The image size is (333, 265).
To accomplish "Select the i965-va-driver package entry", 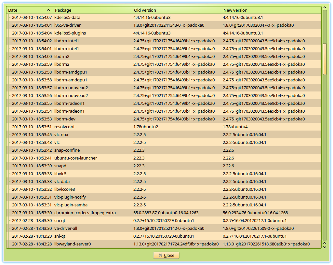I will (x=68, y=25).
